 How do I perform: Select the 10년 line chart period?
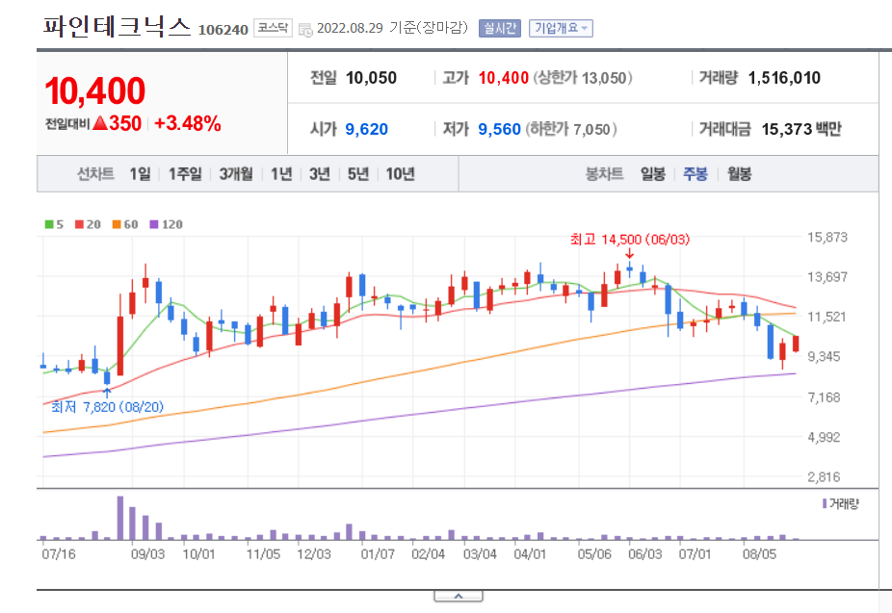point(400,174)
